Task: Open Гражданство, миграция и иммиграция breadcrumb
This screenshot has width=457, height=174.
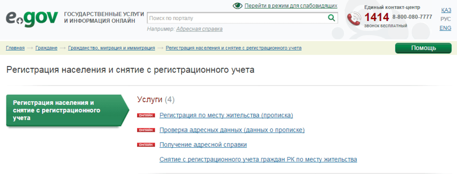Action: coord(112,48)
